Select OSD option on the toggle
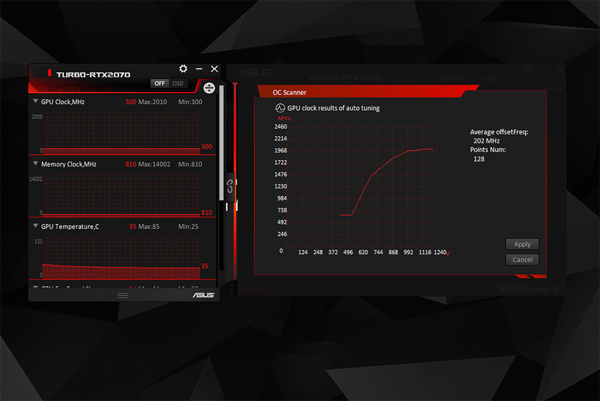 pyautogui.click(x=178, y=83)
